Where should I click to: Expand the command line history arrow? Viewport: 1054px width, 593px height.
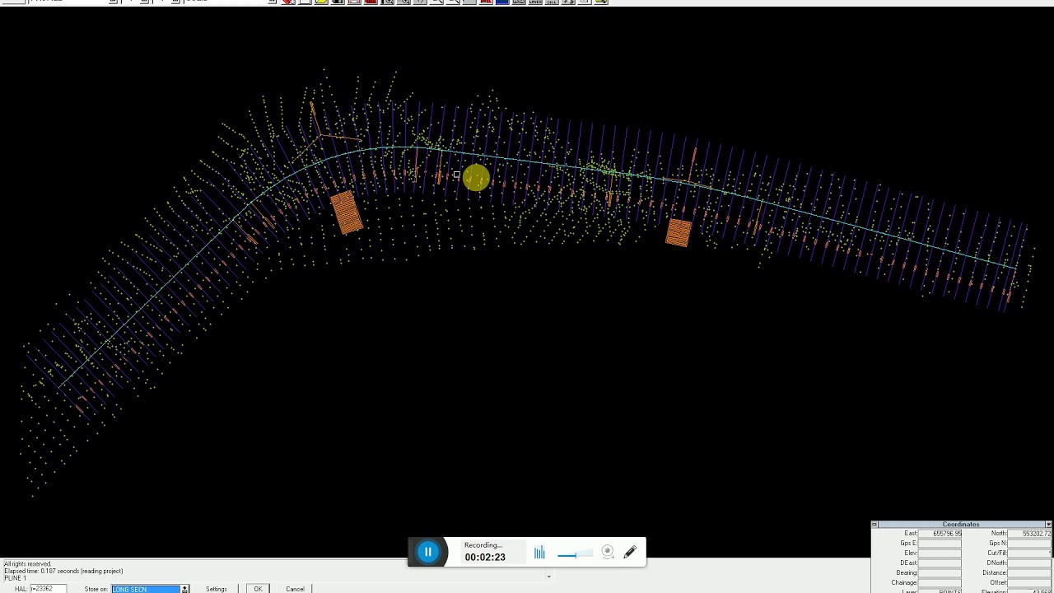[549, 577]
